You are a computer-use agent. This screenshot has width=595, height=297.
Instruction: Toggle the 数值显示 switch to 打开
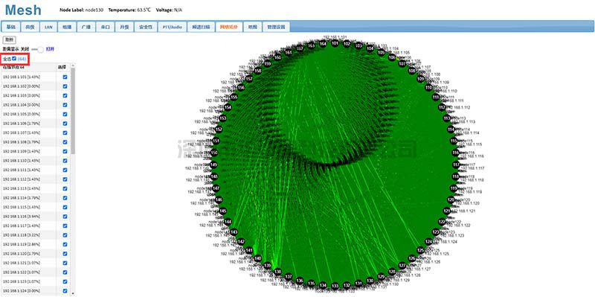38,49
